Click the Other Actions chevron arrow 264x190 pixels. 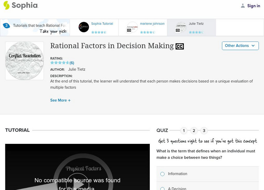(x=253, y=46)
